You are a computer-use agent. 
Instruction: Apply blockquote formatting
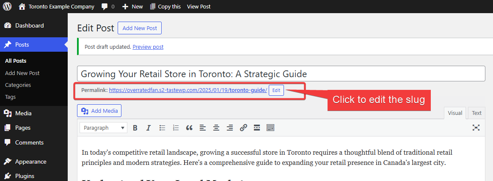(x=189, y=128)
